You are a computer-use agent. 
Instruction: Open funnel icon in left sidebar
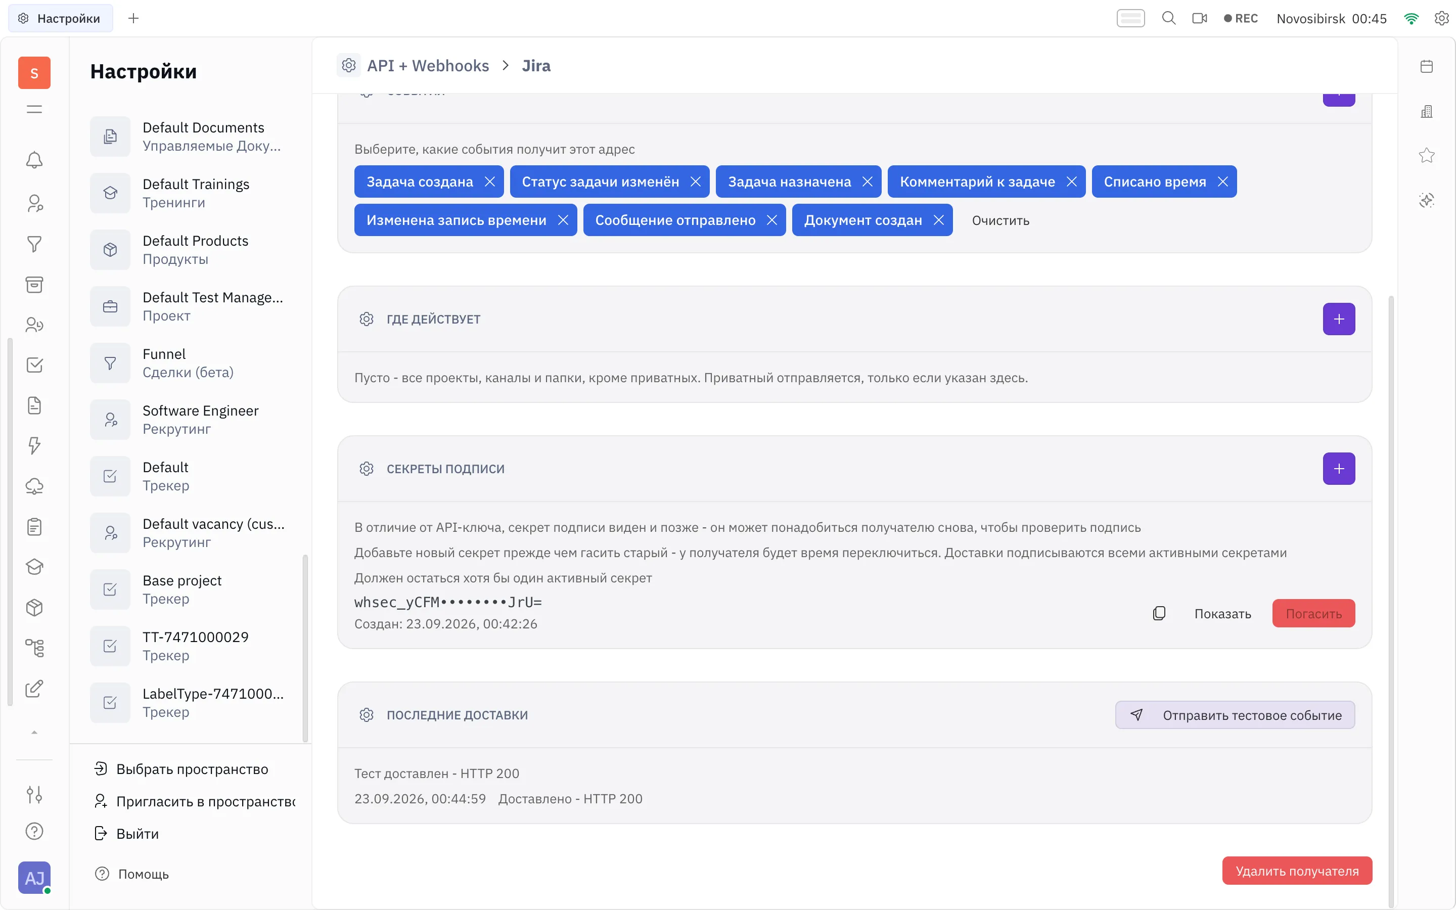pos(34,244)
